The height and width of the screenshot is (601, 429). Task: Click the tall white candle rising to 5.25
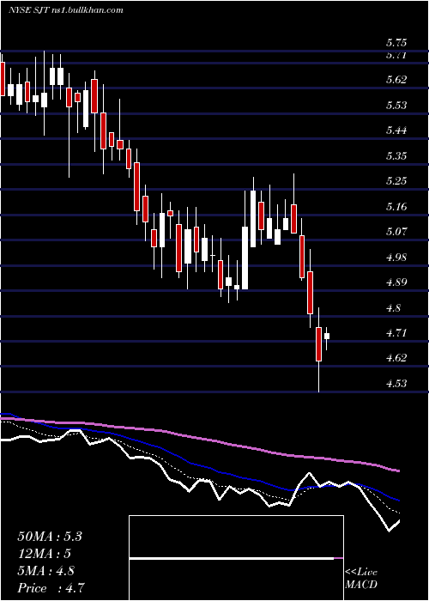[253, 219]
